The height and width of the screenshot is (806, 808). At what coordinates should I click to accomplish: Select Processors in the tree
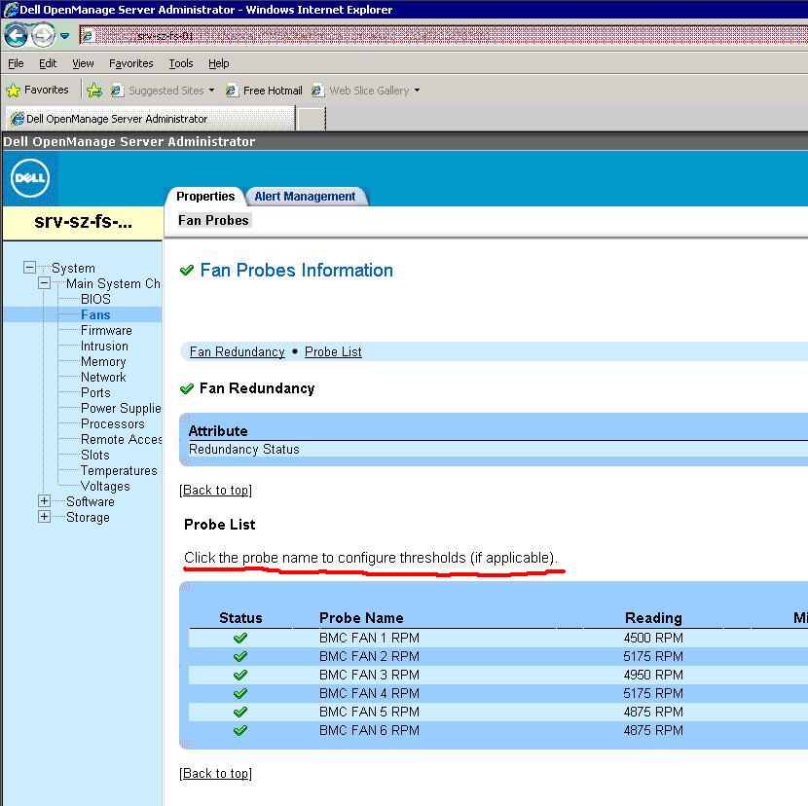tap(112, 423)
